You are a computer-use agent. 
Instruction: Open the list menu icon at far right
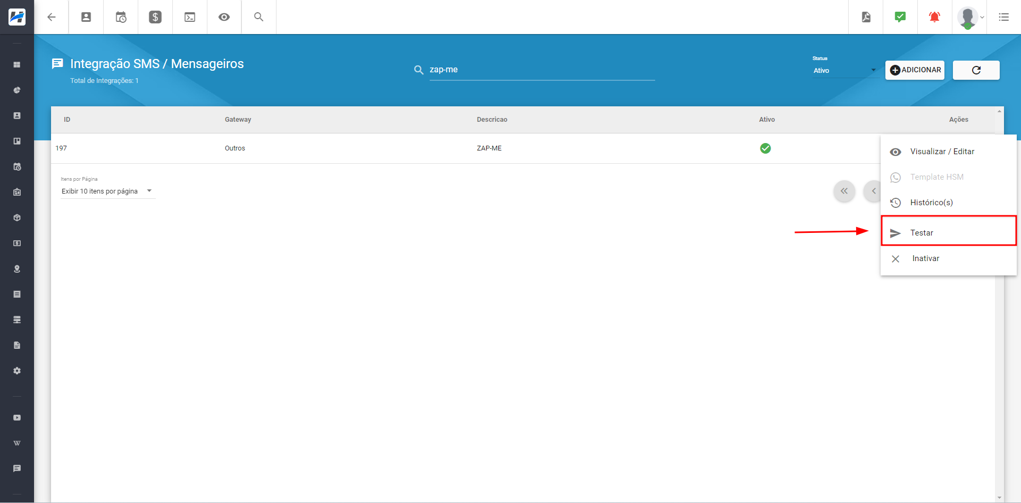[1004, 17]
